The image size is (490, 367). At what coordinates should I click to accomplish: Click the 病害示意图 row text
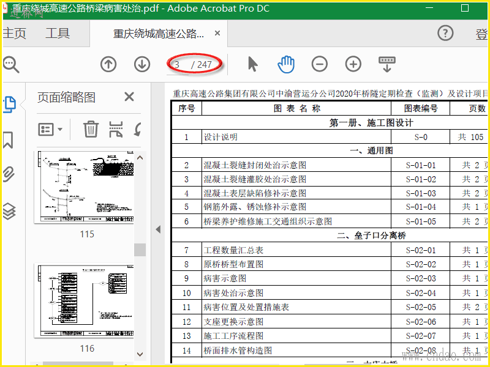(225, 278)
